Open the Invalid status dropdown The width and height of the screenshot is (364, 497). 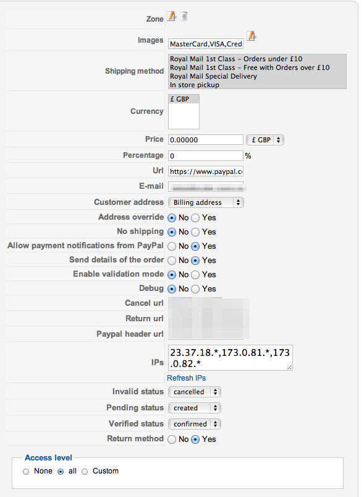[x=194, y=392]
